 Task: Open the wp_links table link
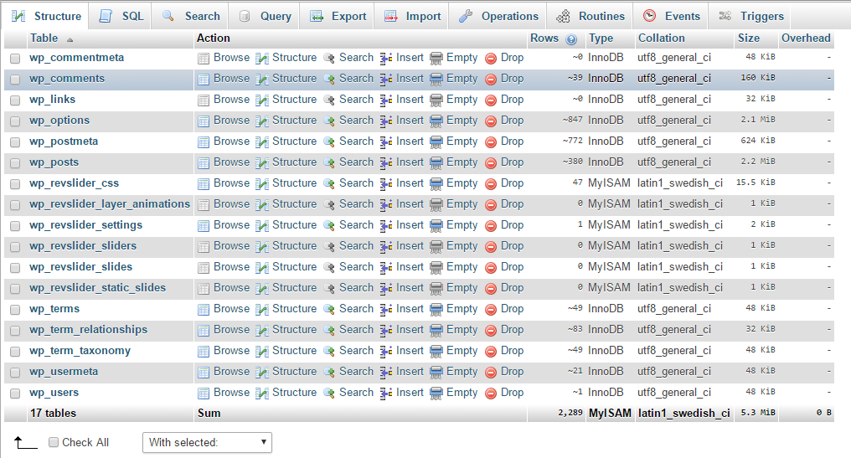52,100
